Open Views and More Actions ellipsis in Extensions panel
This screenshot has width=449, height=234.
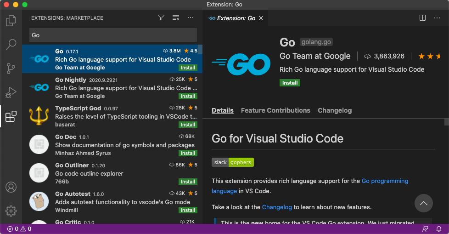click(x=191, y=18)
